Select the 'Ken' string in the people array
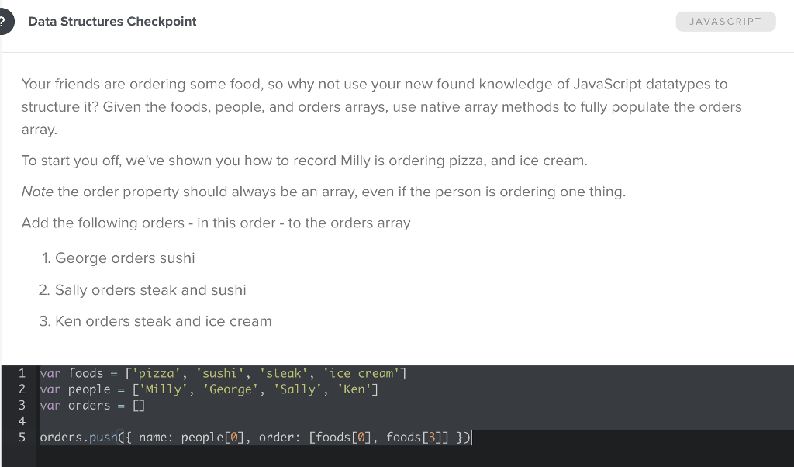This screenshot has width=794, height=467. tap(356, 389)
